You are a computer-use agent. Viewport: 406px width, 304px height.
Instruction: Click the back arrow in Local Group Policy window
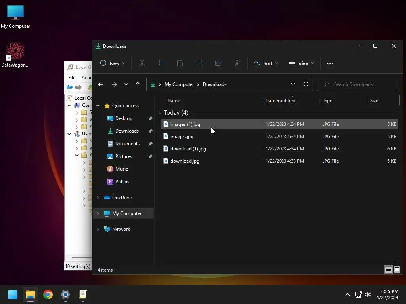69,87
